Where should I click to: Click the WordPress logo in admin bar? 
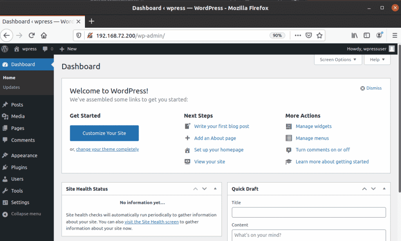(5, 49)
